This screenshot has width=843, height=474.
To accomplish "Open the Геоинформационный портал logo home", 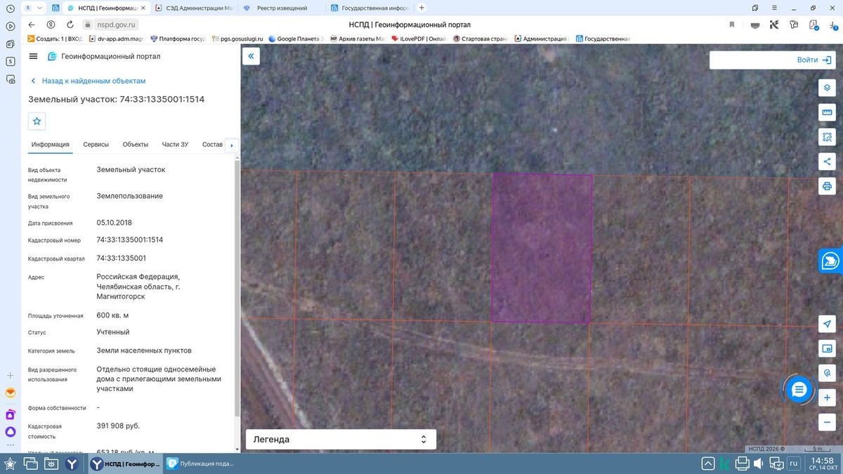I will (x=103, y=56).
